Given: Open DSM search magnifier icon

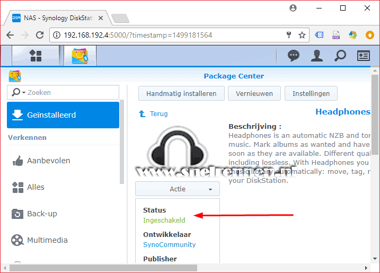Looking at the screenshot, I should [340, 56].
